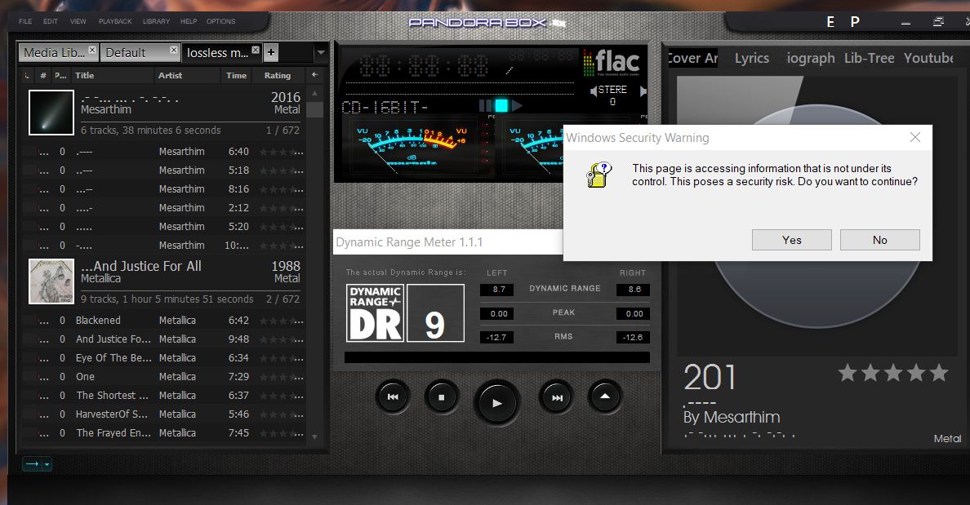The image size is (970, 505).
Task: Switch to the Lyrics panel tab
Action: [x=752, y=58]
